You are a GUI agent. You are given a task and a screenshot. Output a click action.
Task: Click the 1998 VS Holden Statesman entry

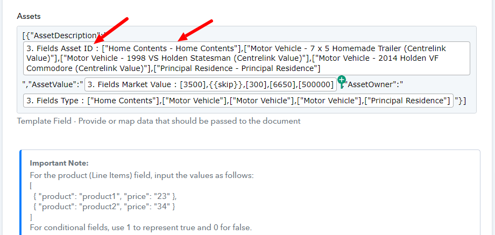[x=183, y=59]
